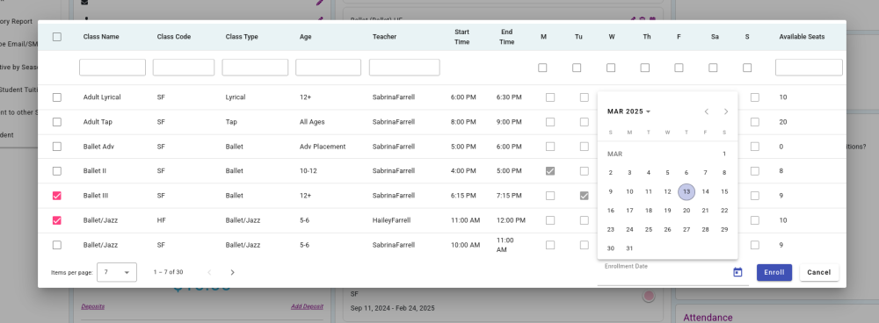Click the All Ages cell for Adult Tap

[312, 122]
